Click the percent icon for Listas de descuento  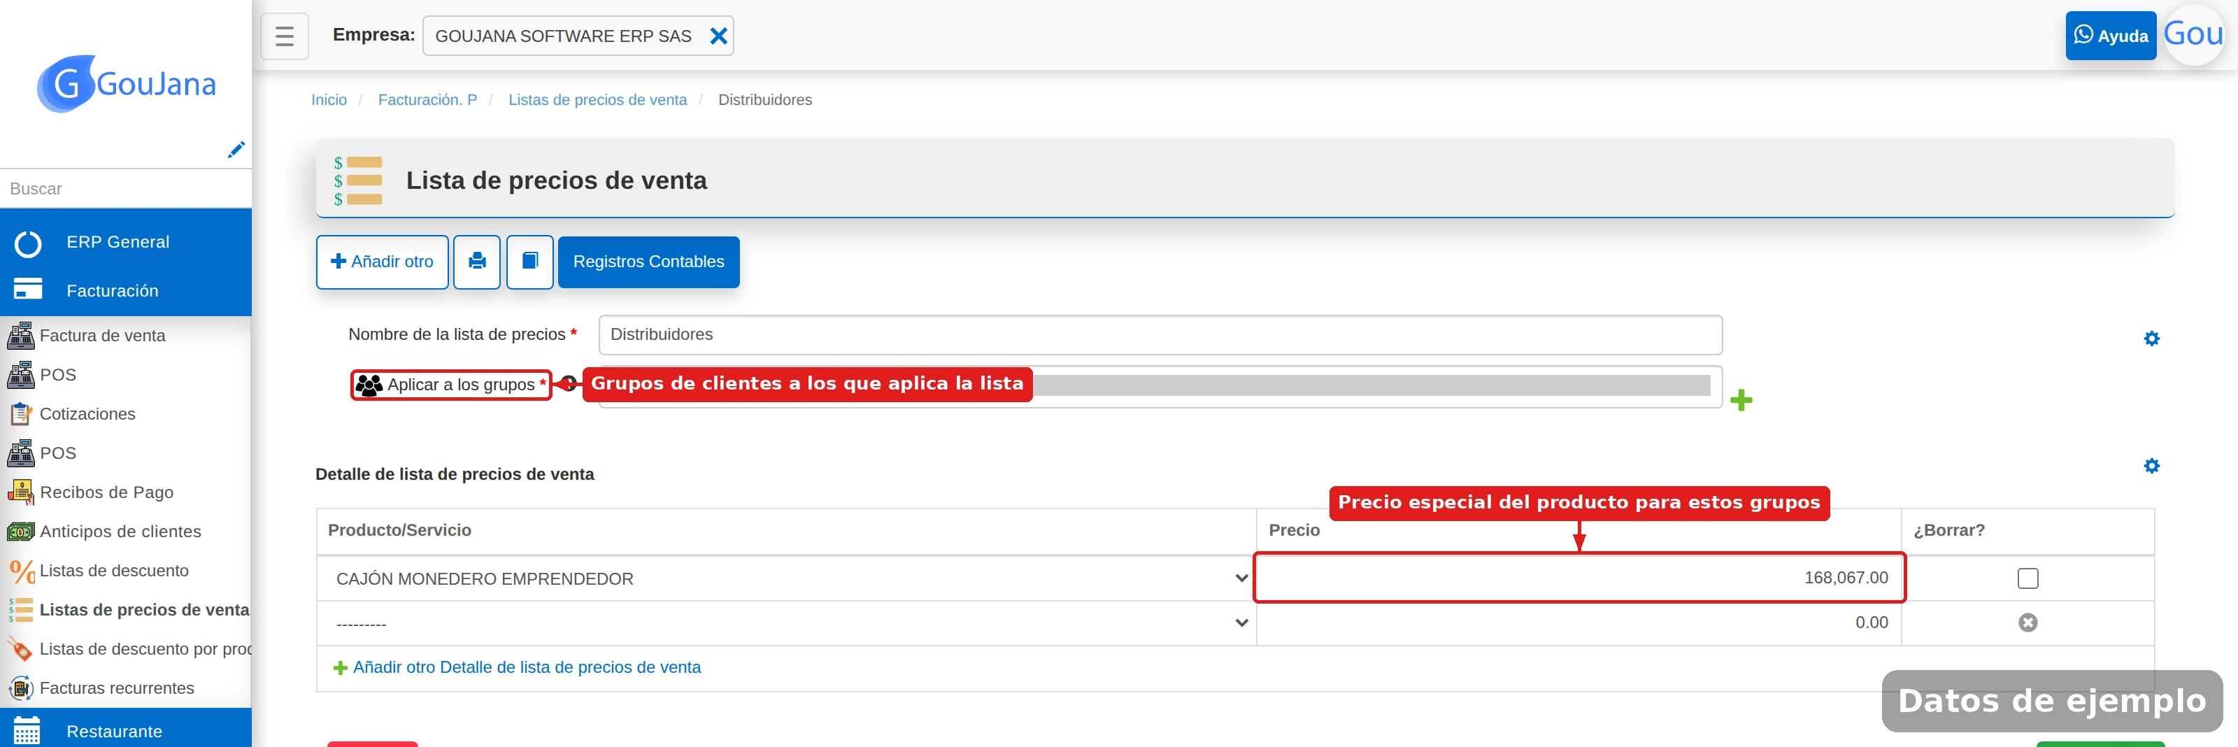pyautogui.click(x=21, y=571)
